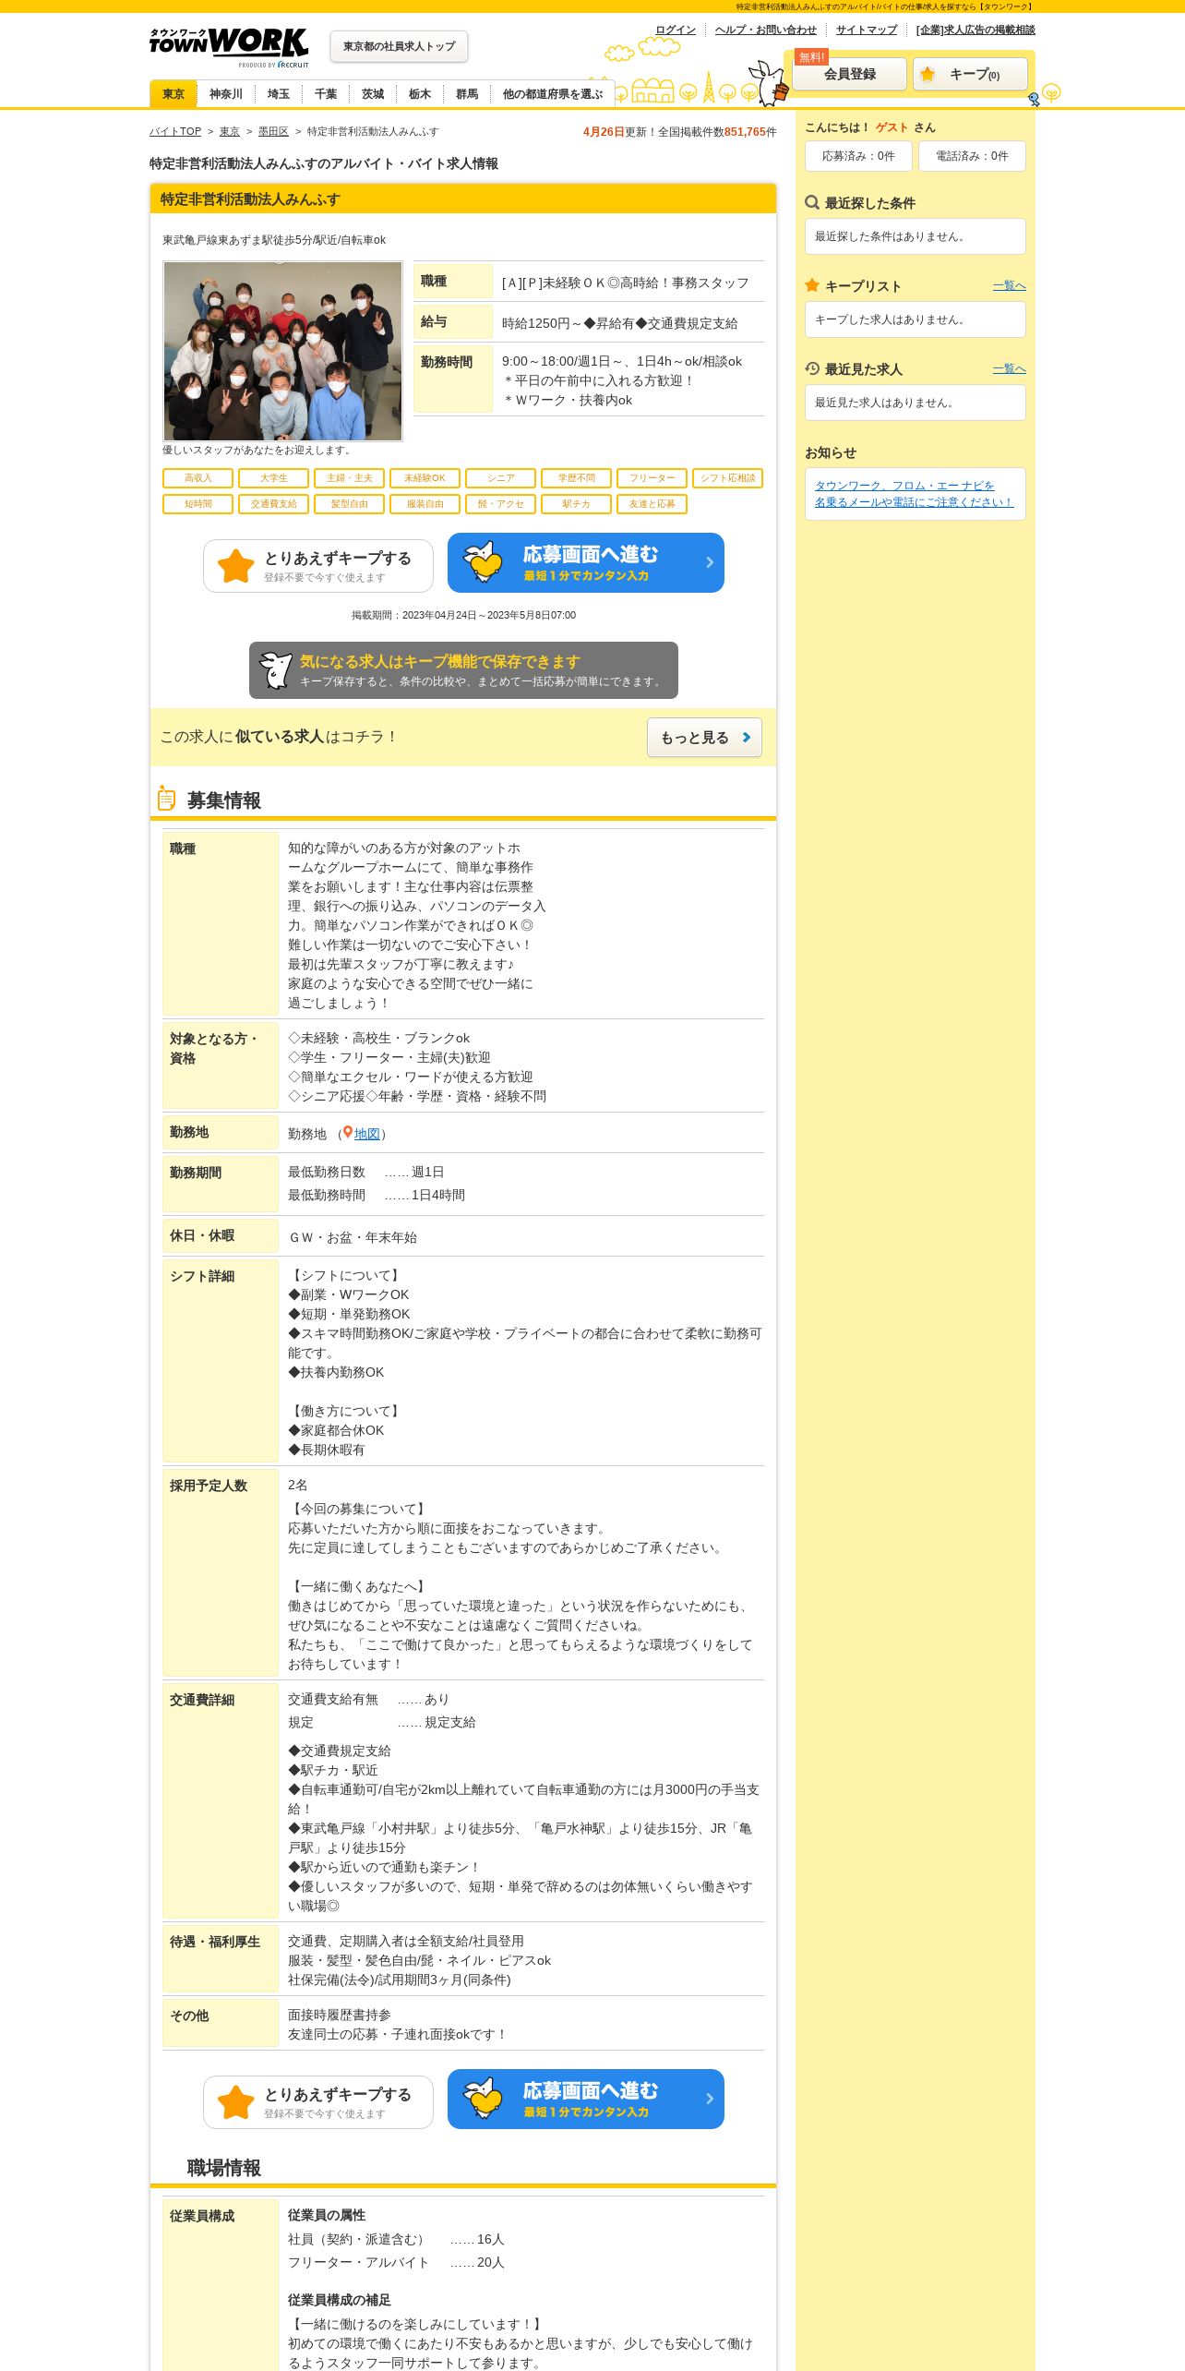This screenshot has width=1185, height=2371.
Task: Click the clock icon beside 最近見た求人
Action: click(812, 368)
